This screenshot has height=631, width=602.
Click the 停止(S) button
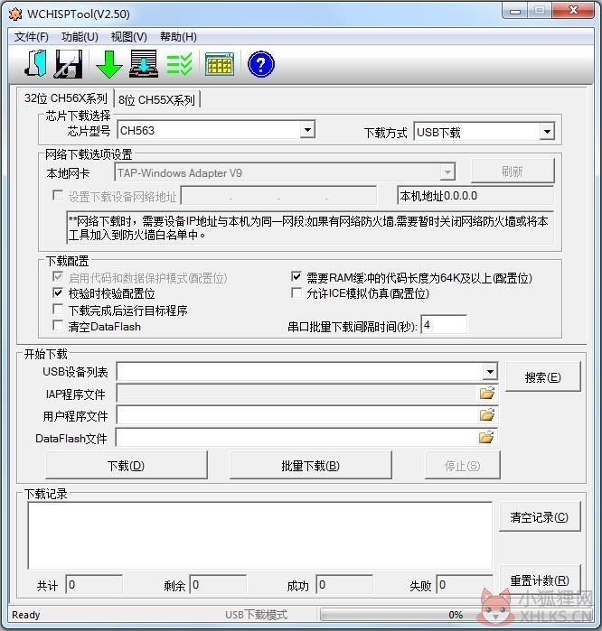tap(463, 466)
